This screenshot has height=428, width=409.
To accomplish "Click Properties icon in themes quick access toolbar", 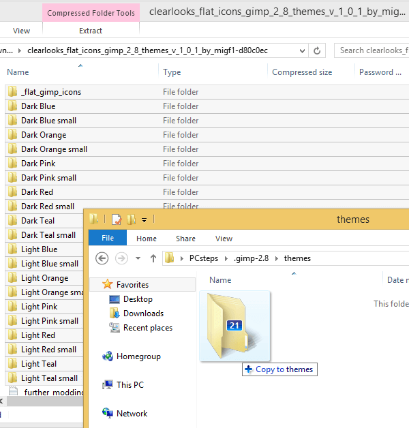I will pos(117,219).
